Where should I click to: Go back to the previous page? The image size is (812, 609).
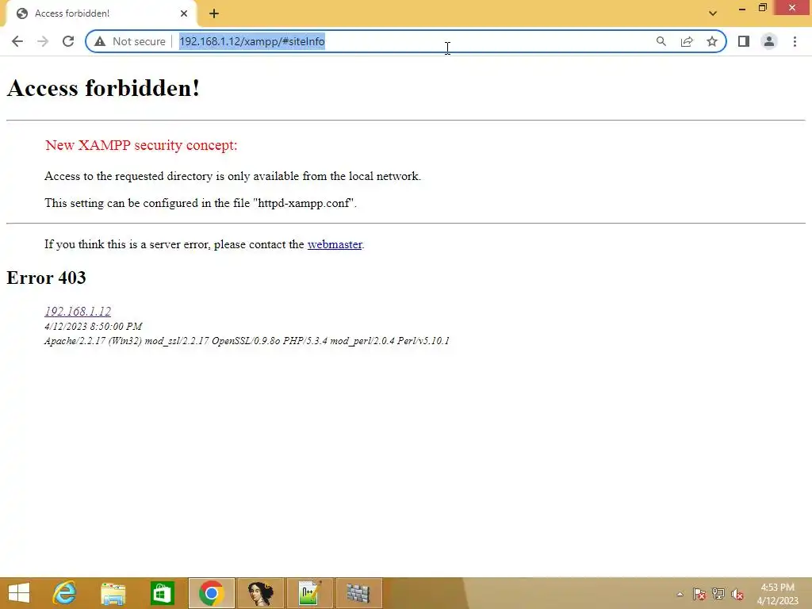[x=17, y=41]
